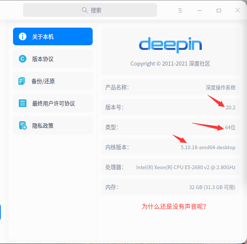Click the 深度操作系统 value
The image size is (247, 244).
(220, 87)
